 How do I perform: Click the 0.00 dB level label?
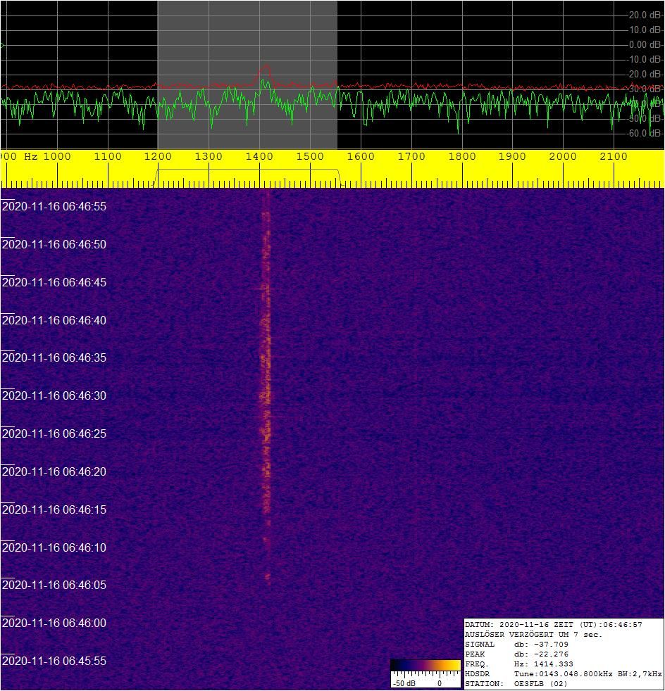click(645, 44)
